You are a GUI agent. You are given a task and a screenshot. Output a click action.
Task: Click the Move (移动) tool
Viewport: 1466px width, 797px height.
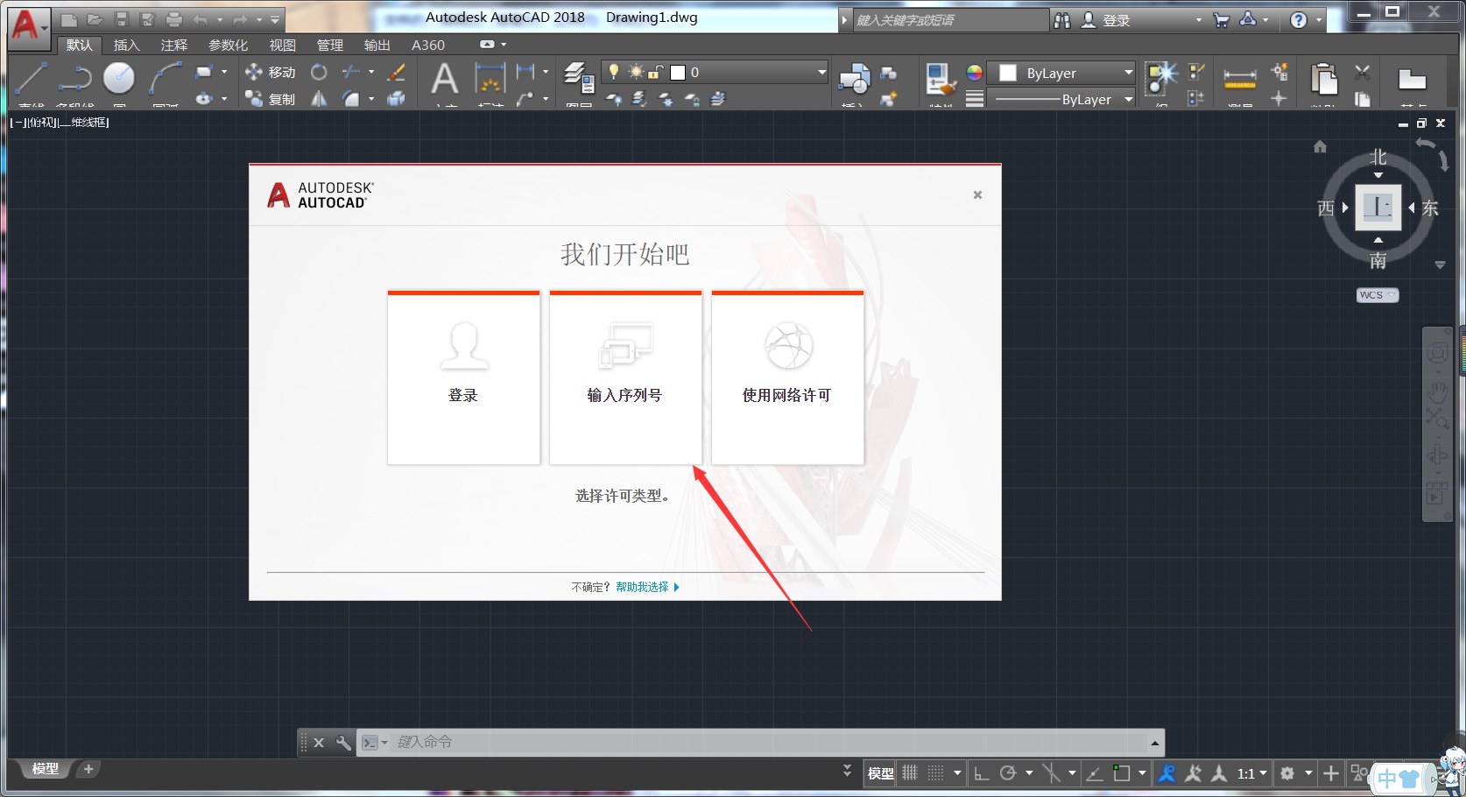[271, 72]
